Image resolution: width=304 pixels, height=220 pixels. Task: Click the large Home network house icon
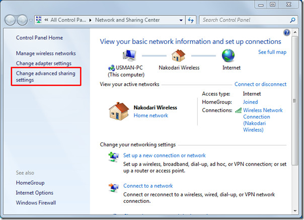(118, 111)
